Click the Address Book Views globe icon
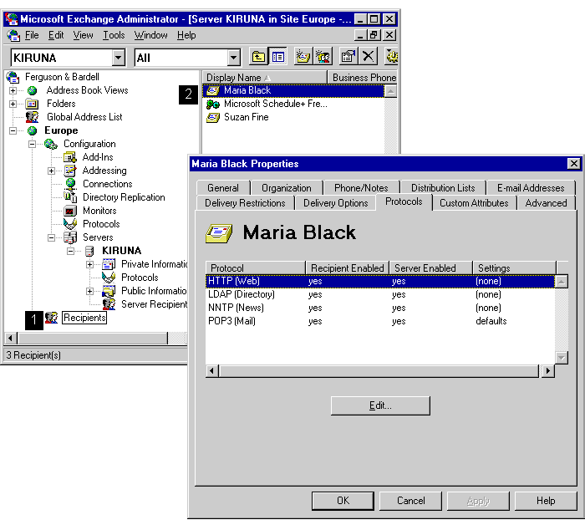The height and width of the screenshot is (525, 585). (x=33, y=90)
